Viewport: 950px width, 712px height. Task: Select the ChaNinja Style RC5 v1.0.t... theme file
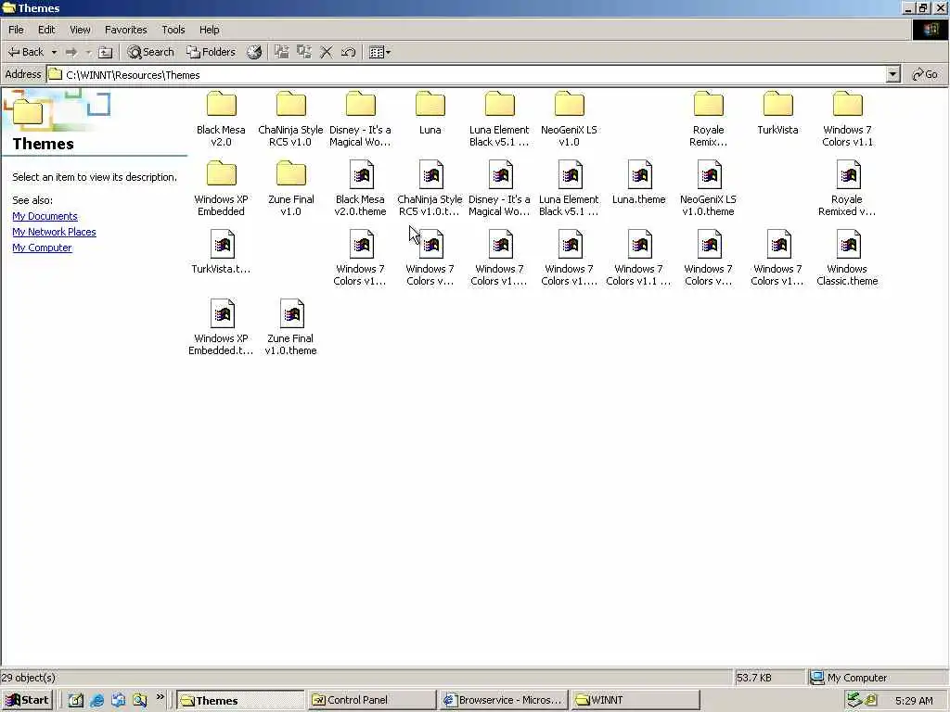[430, 188]
